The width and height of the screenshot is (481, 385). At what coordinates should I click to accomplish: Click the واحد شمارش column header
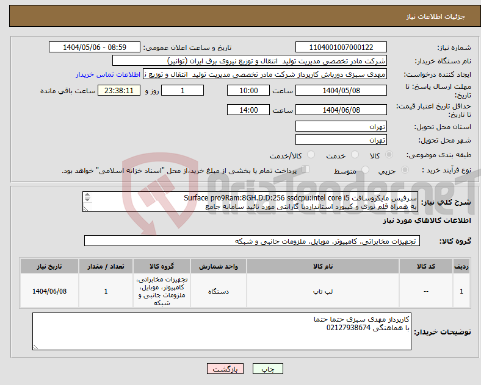pos(219,266)
